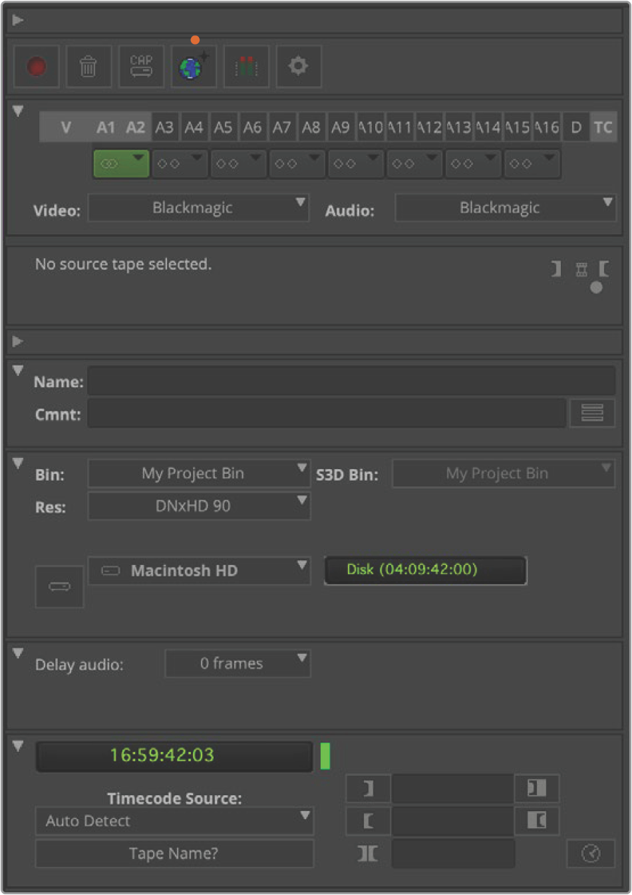Open the Res DNxHD 90 dropdown

point(199,506)
